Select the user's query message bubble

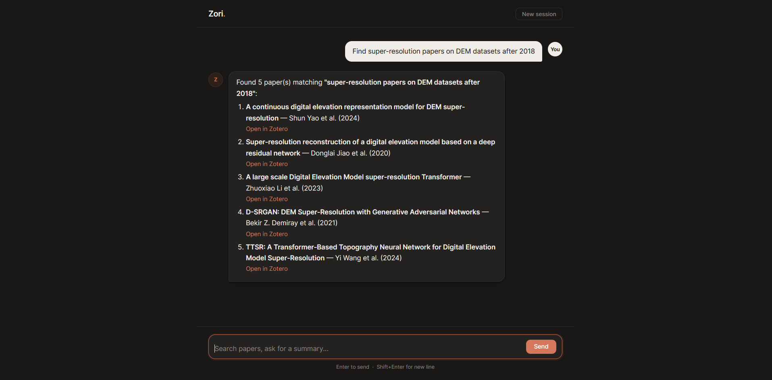pyautogui.click(x=443, y=51)
